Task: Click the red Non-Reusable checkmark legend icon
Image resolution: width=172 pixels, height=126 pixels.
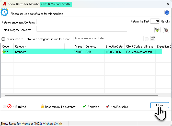Action: tap(108, 106)
